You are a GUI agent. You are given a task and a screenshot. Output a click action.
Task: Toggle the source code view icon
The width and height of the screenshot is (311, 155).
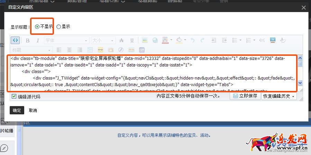tap(15, 40)
